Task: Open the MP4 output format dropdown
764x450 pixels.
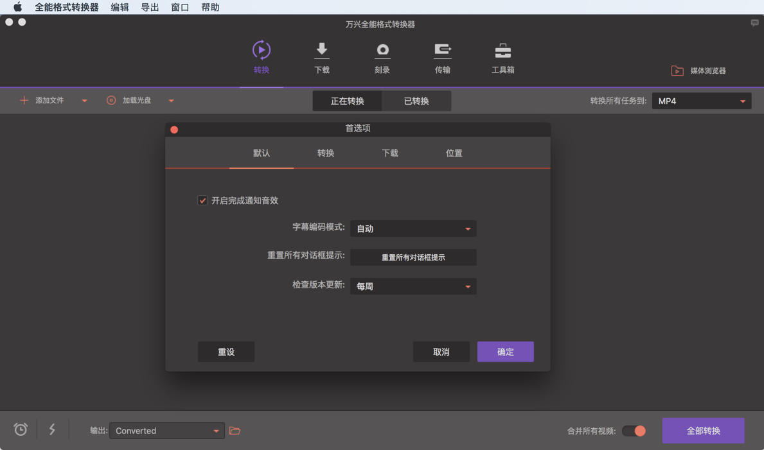Action: [x=702, y=101]
